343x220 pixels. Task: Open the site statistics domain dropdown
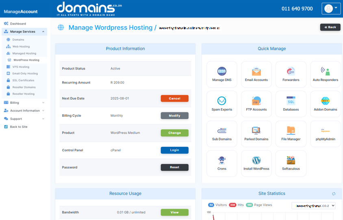313,205
